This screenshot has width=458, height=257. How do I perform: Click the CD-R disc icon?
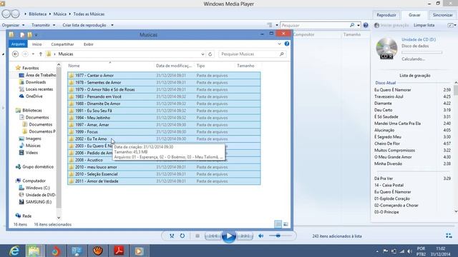pos(386,49)
